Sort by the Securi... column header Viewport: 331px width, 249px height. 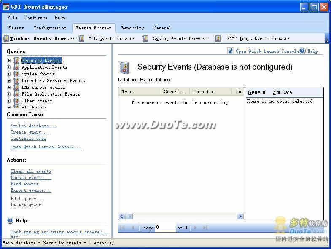175,91
